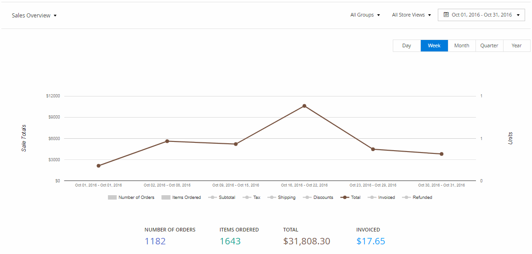Select the Year grouping button
This screenshot has width=532, height=254.
pos(517,45)
